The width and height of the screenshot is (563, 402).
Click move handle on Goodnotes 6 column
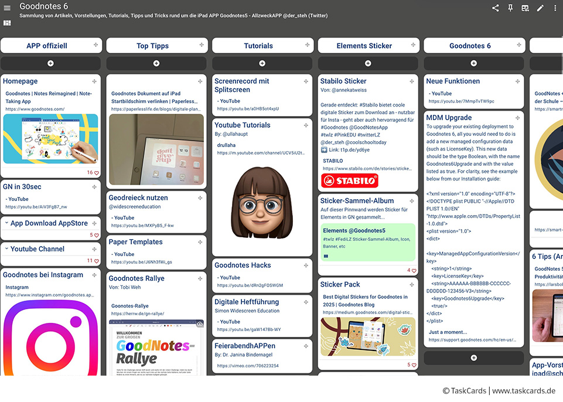519,45
